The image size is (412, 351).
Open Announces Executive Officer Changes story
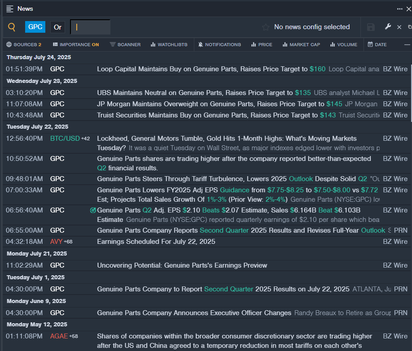[x=194, y=313]
